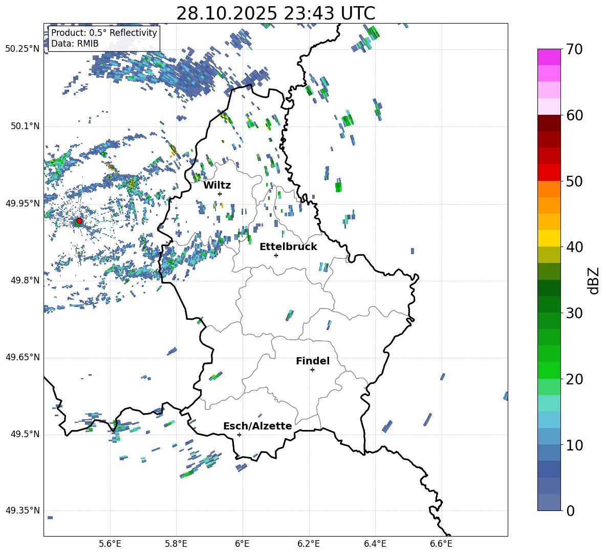Click the Product: 0.5° Reflectivity text
Image resolution: width=606 pixels, height=554 pixels.
[x=104, y=33]
